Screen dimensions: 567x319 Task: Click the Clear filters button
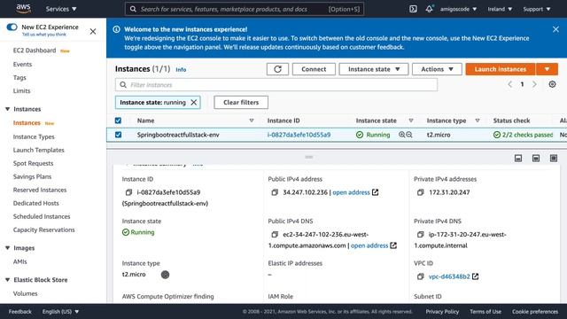(x=241, y=103)
